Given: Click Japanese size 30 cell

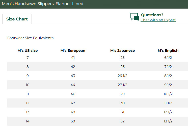Looking at the screenshot, I should [x=122, y=103].
